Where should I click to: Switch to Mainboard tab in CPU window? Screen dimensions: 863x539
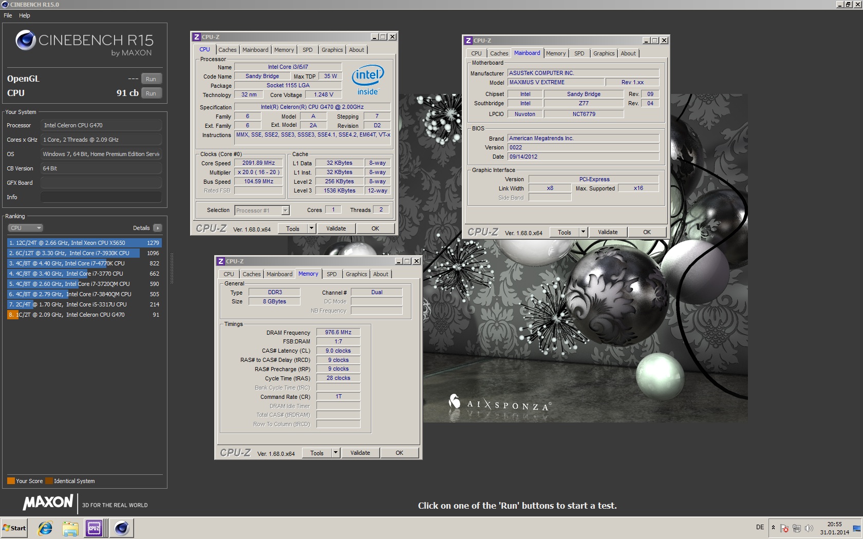coord(255,50)
